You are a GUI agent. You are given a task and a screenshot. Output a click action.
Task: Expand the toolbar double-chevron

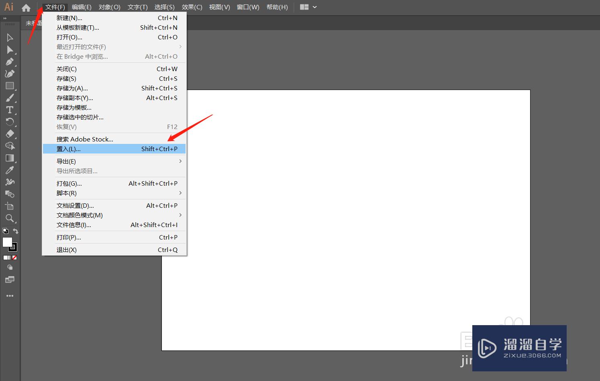[5, 18]
